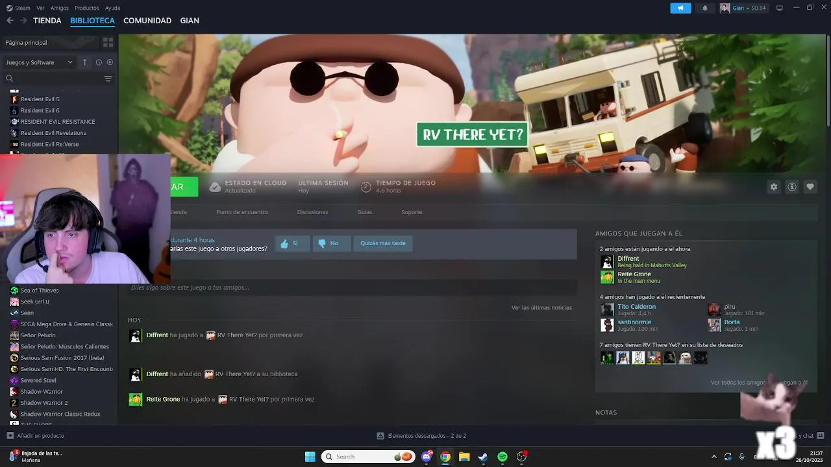
Task: Select RESIDENT EVIL RESISTANCE in library
Action: tap(58, 121)
